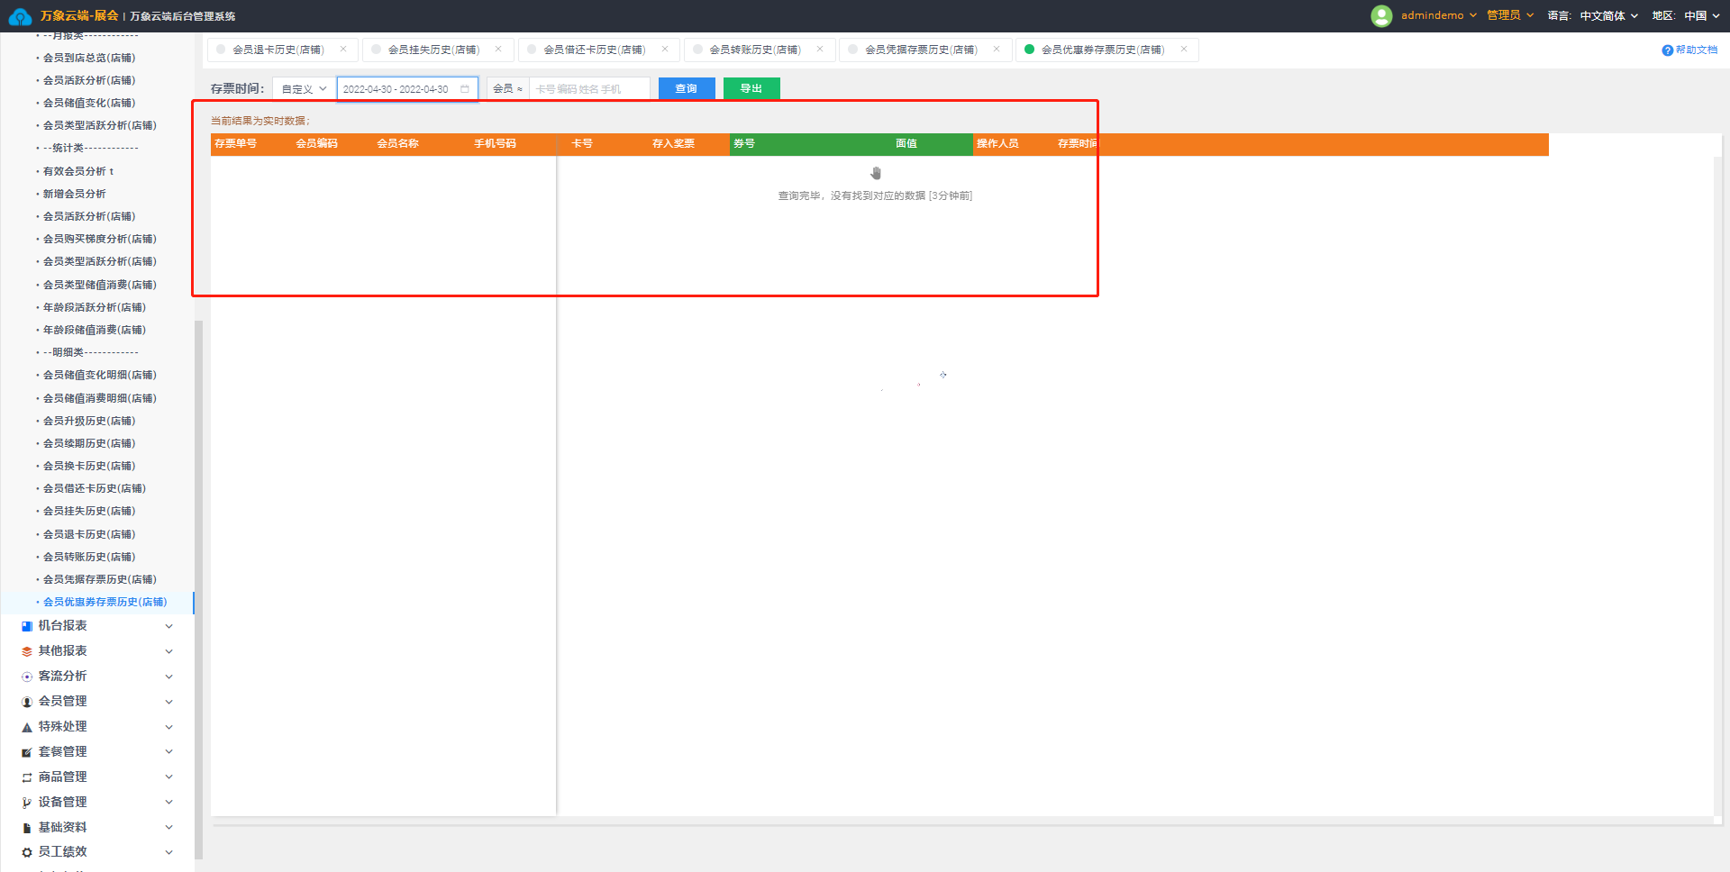1730x872 pixels.
Task: Close the 会员退卡历史(店铺) tab
Action: 343,50
